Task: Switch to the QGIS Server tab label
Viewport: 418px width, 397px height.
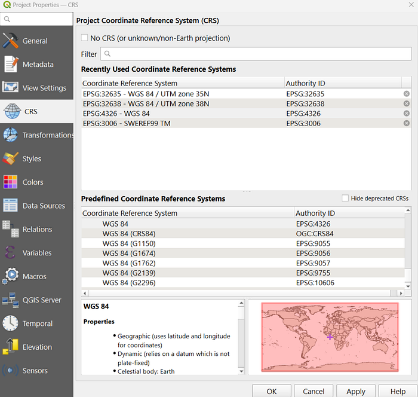Action: [x=42, y=300]
